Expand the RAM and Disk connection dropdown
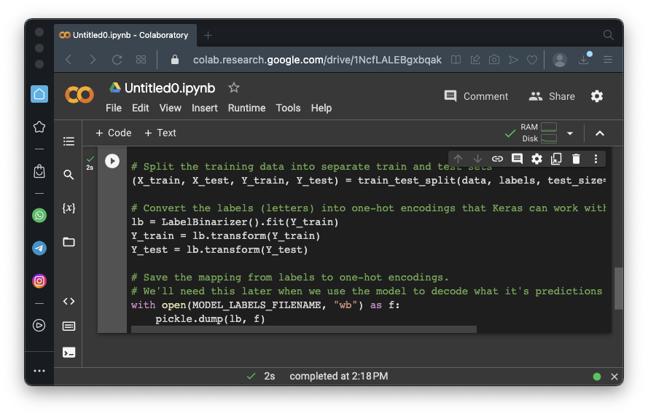The height and width of the screenshot is (416, 648). (x=570, y=133)
